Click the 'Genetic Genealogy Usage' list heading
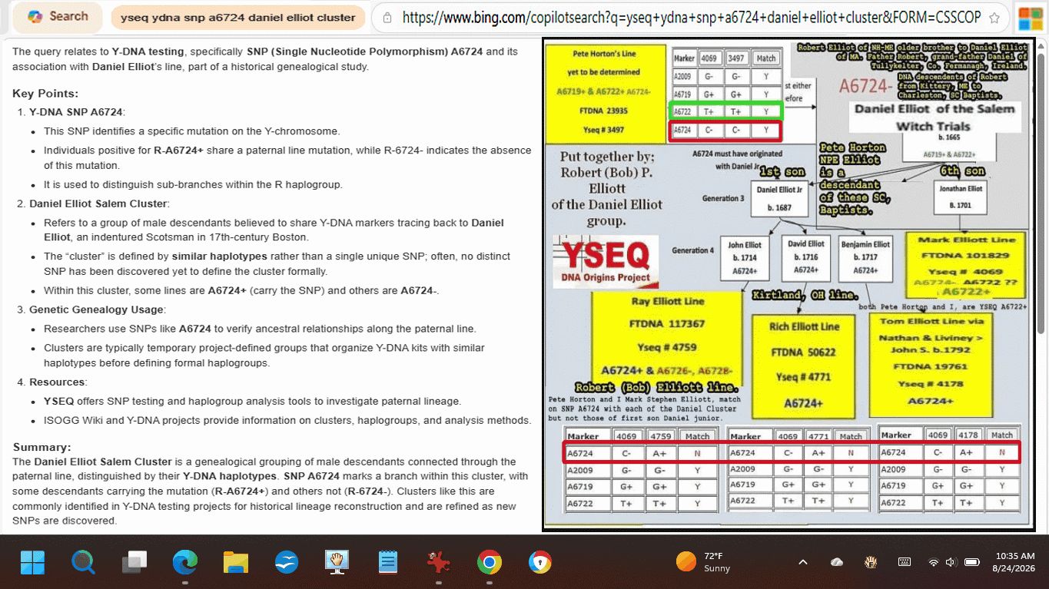This screenshot has height=589, width=1049. point(96,309)
